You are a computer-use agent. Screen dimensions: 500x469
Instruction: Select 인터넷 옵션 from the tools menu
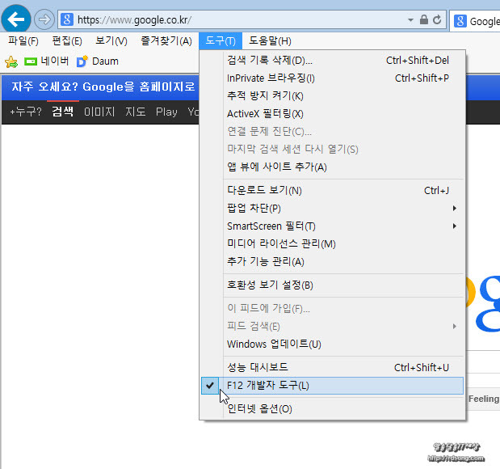point(259,408)
